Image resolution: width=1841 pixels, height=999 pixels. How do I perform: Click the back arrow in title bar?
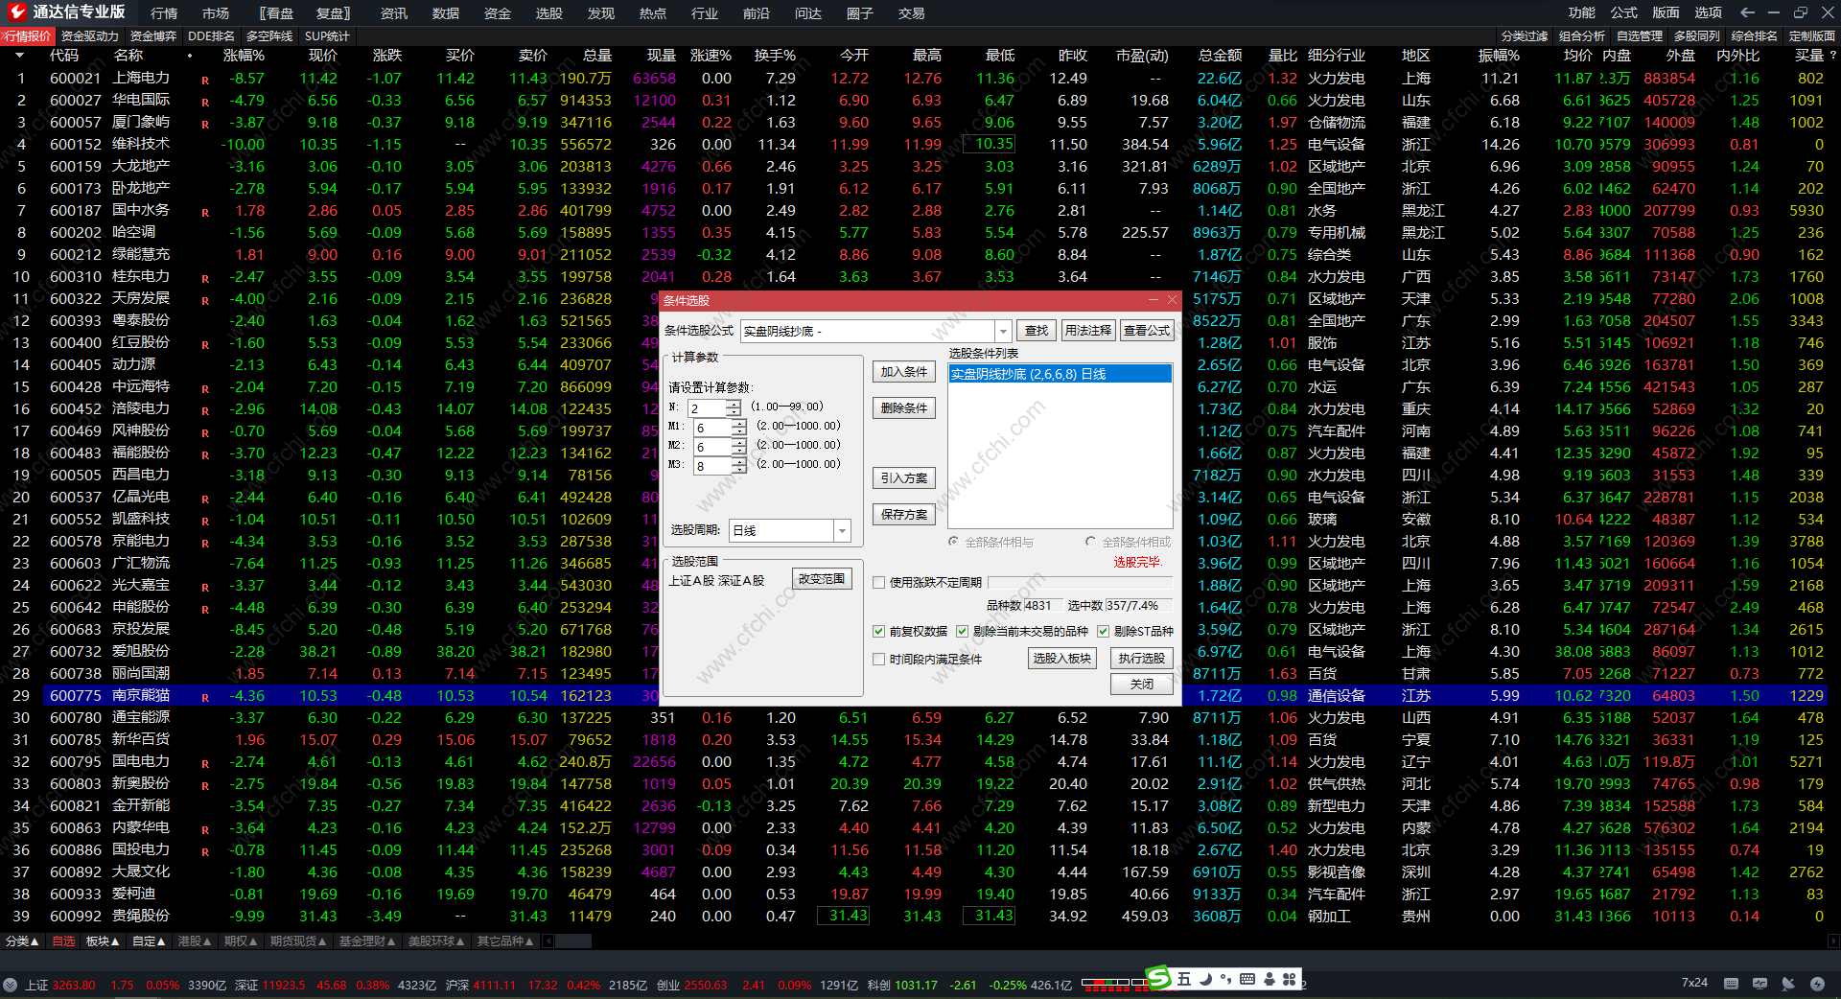1747,12
